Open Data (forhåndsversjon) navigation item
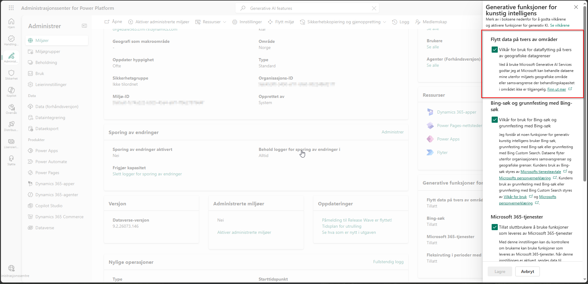Screen dimensions: 588x284 (x=57, y=106)
